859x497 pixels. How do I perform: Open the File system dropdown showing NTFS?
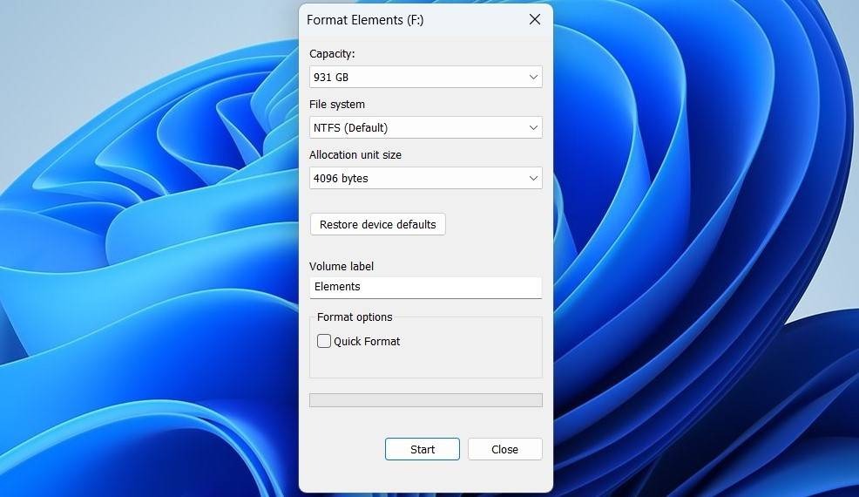[426, 127]
